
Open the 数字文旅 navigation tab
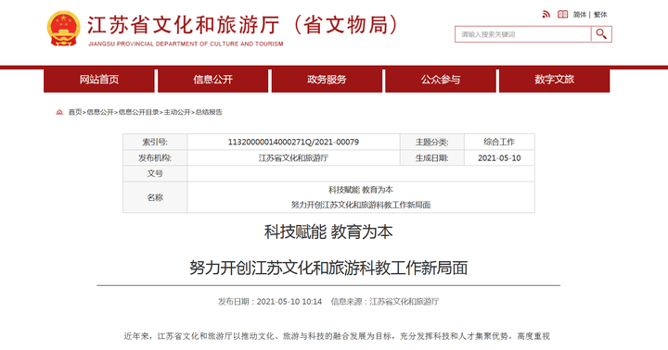pyautogui.click(x=554, y=80)
